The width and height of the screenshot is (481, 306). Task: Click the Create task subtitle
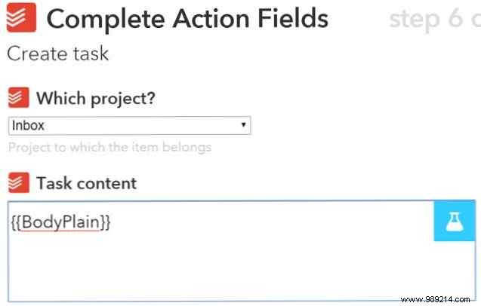tap(57, 54)
